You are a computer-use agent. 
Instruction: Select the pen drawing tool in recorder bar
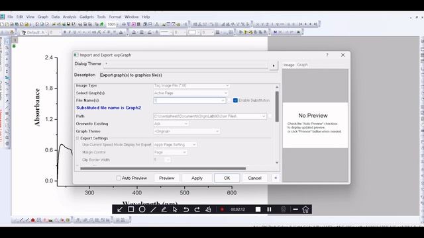[x=164, y=210]
